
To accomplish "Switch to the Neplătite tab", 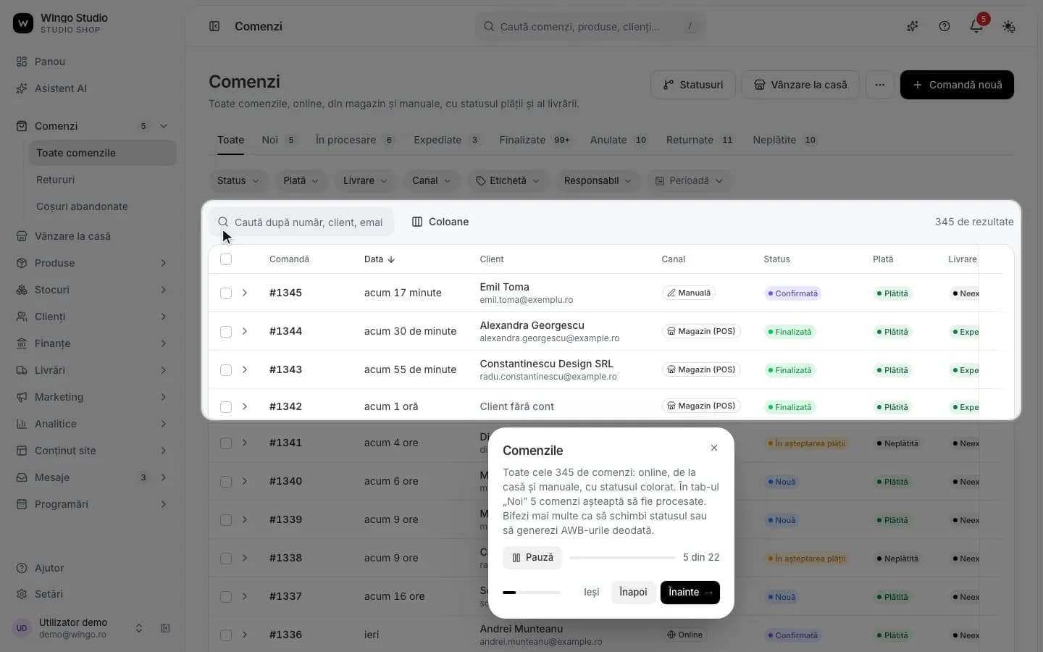I will point(785,140).
